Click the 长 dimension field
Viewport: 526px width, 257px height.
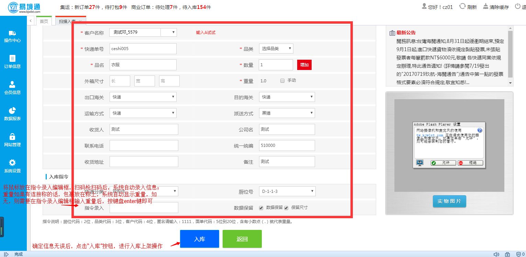tap(120, 81)
